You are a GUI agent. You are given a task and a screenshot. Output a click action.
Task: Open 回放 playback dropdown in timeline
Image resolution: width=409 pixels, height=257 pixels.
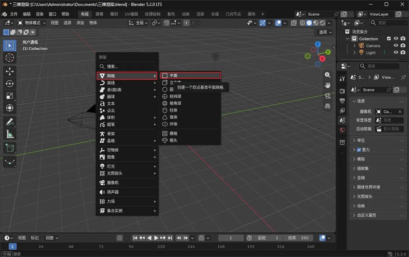(x=52, y=238)
